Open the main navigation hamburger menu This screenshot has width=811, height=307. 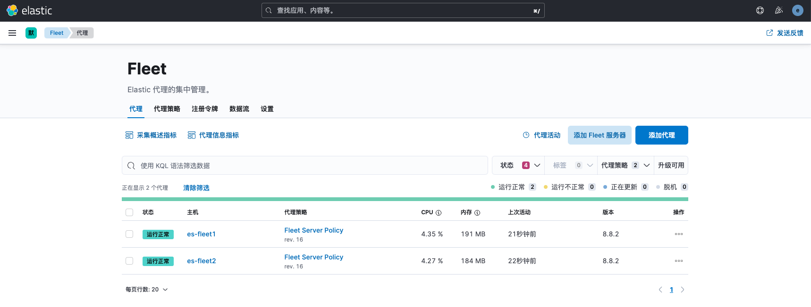12,33
